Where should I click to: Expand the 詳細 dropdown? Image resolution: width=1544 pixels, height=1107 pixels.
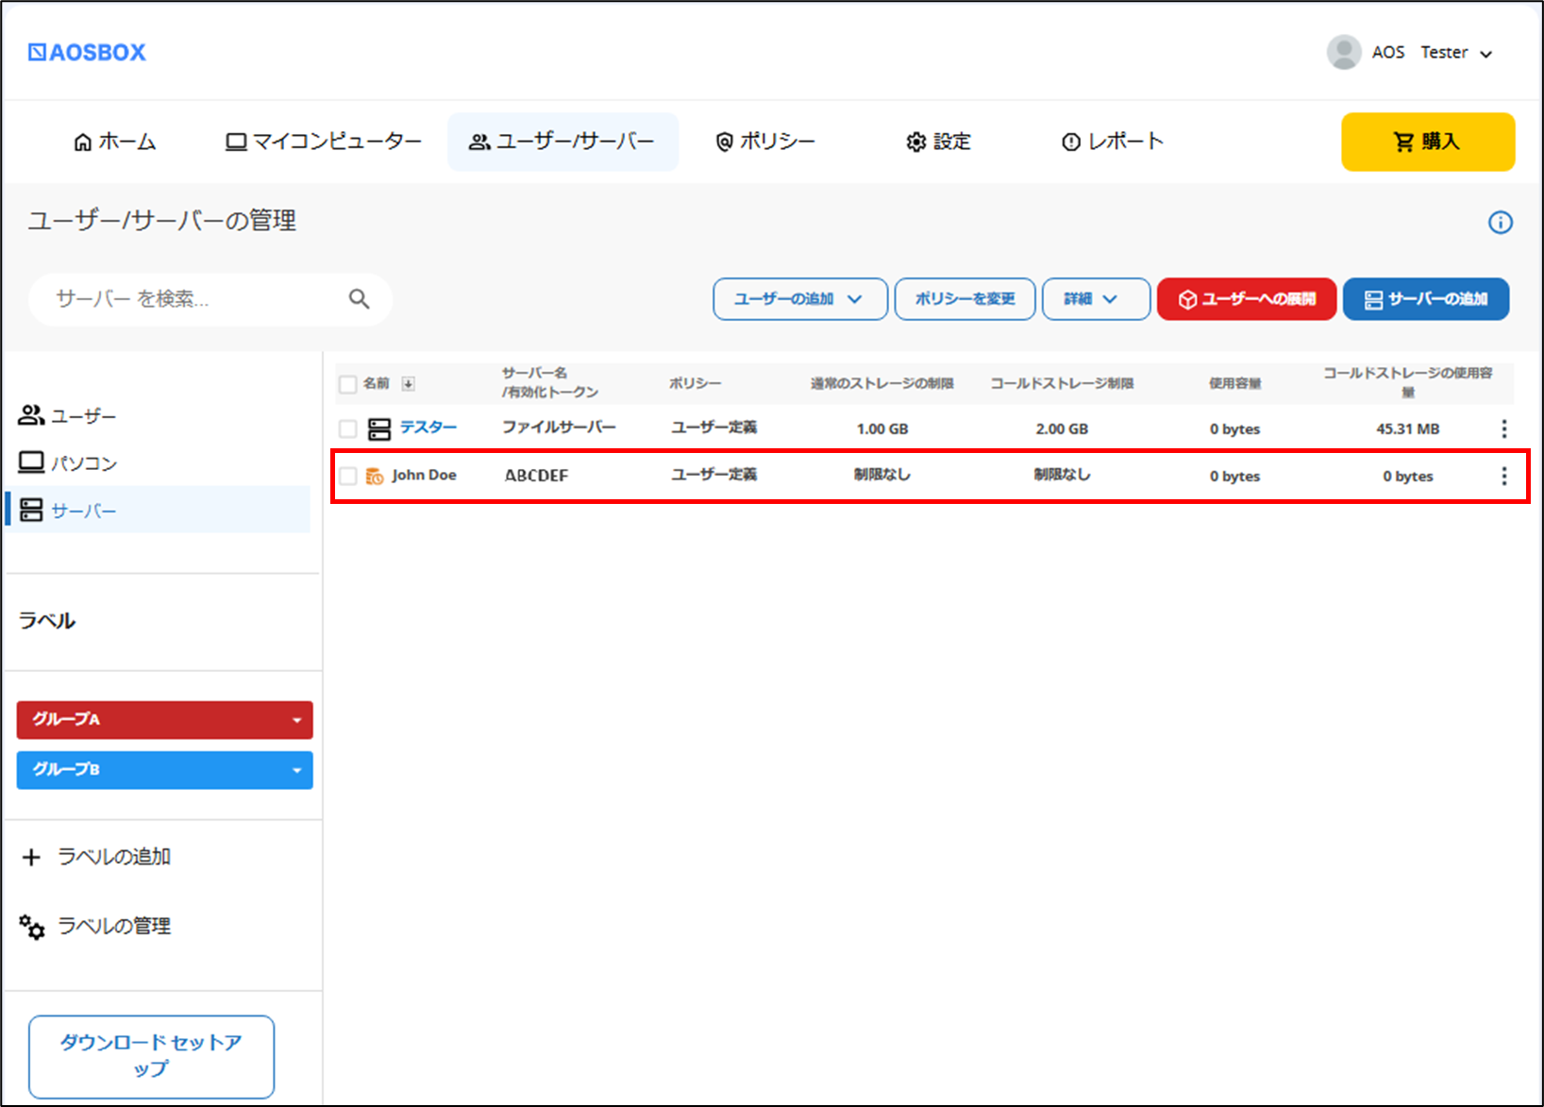click(1095, 299)
